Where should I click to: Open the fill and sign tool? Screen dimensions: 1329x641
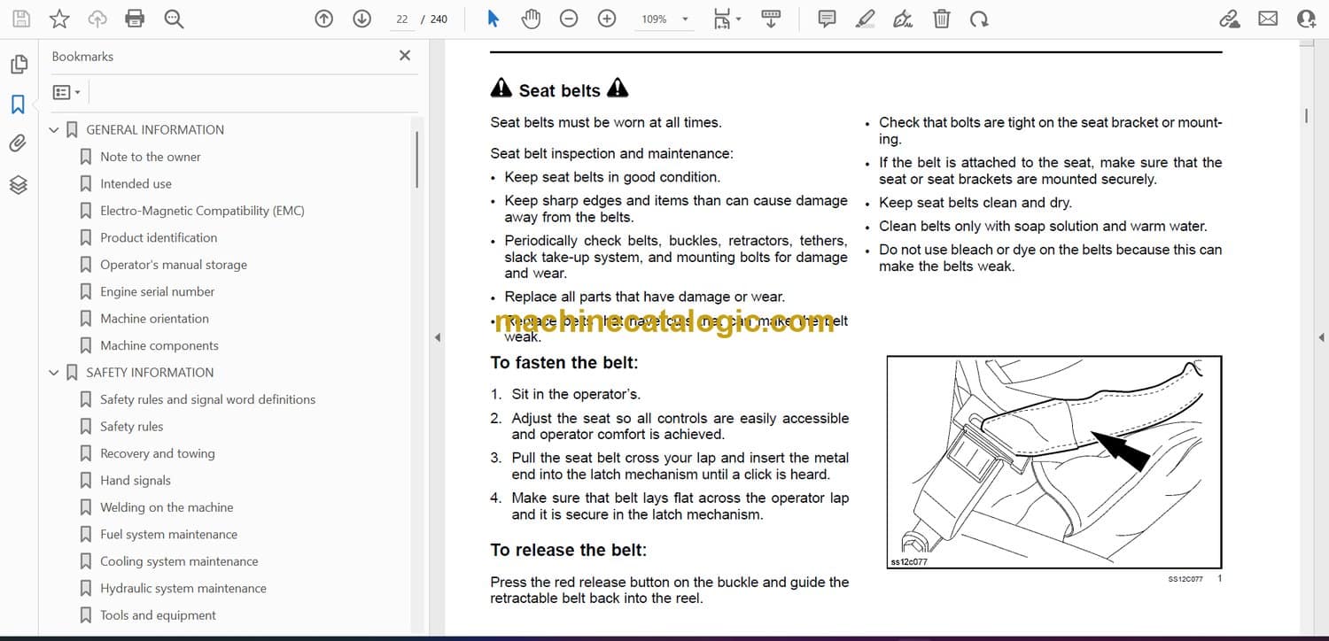903,19
